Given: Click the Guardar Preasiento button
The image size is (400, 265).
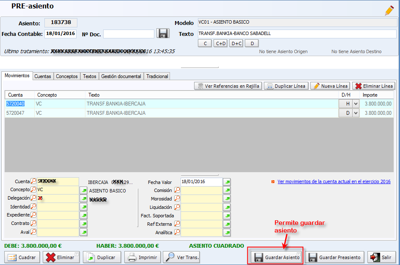Looking at the screenshot, I should (334, 257).
